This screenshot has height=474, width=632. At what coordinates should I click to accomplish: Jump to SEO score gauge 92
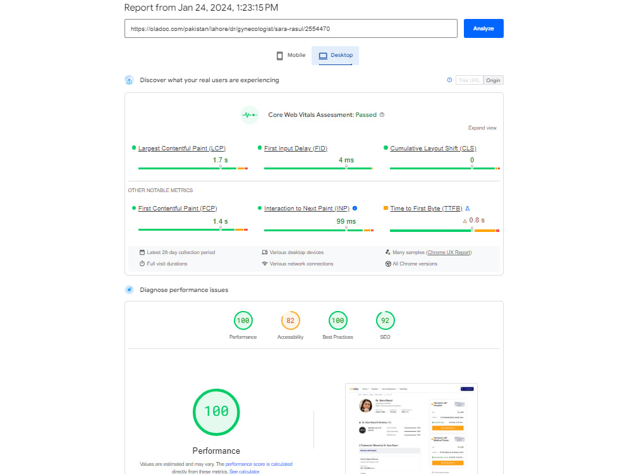[385, 320]
